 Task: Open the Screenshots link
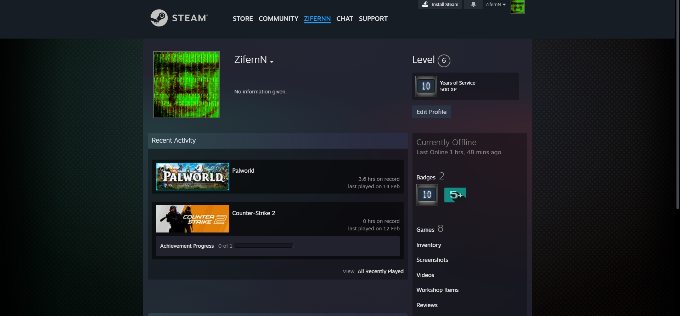pyautogui.click(x=432, y=260)
